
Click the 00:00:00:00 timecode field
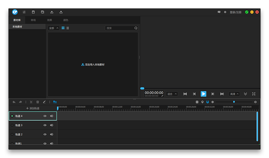154,93
